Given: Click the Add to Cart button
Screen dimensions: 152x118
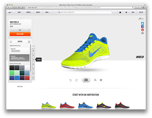Looking at the screenshot, I should [x=20, y=34].
